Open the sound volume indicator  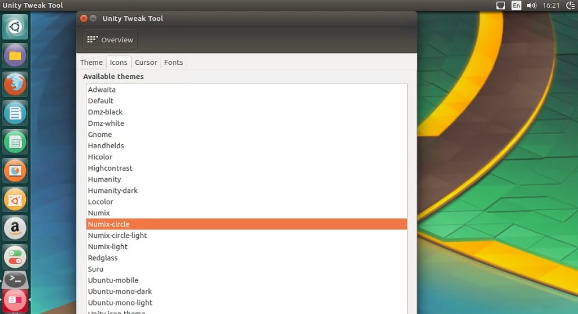coord(531,6)
